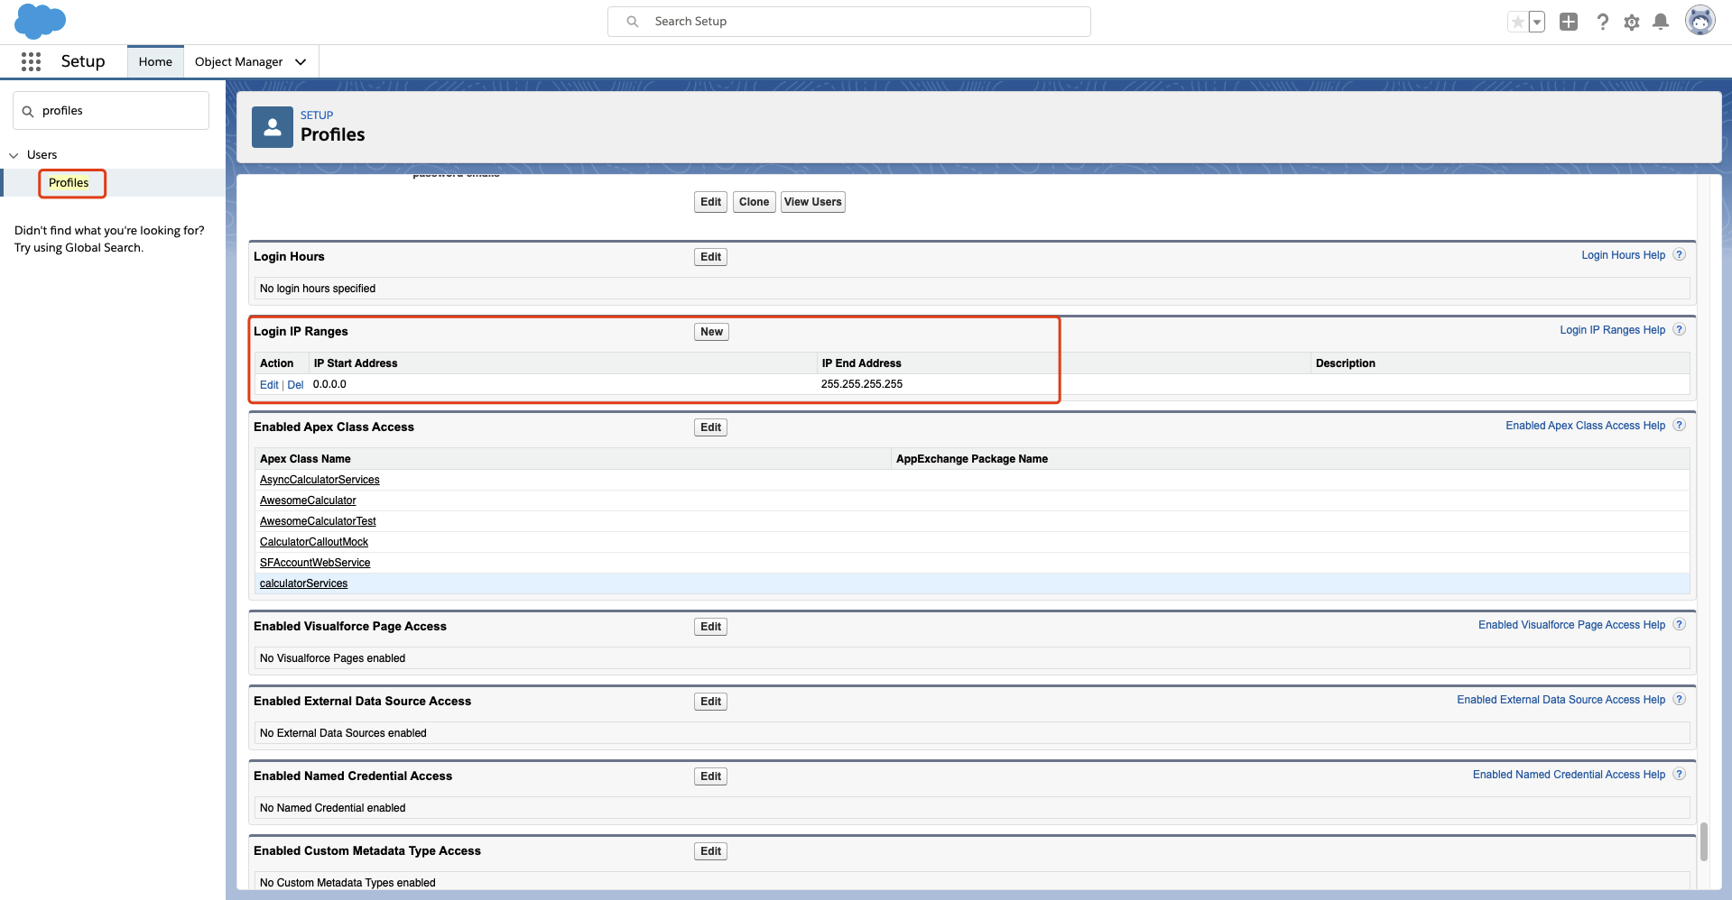Select Profiles in the sidebar
Image resolution: width=1732 pixels, height=900 pixels.
tap(69, 182)
